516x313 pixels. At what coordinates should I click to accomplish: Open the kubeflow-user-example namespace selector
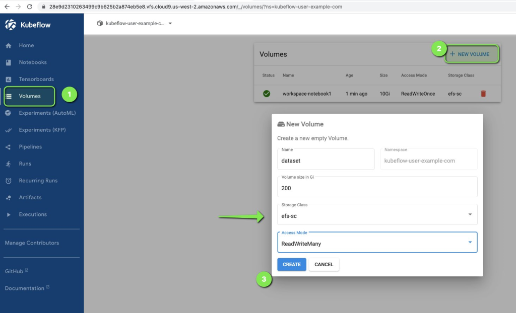[x=134, y=23]
